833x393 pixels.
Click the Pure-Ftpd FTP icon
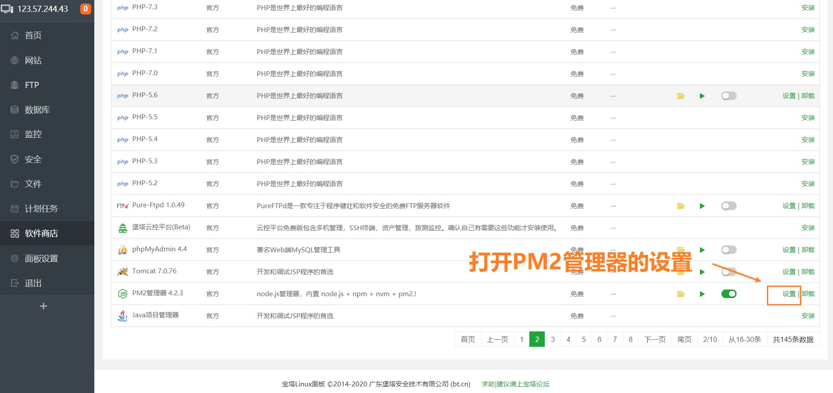click(x=123, y=206)
